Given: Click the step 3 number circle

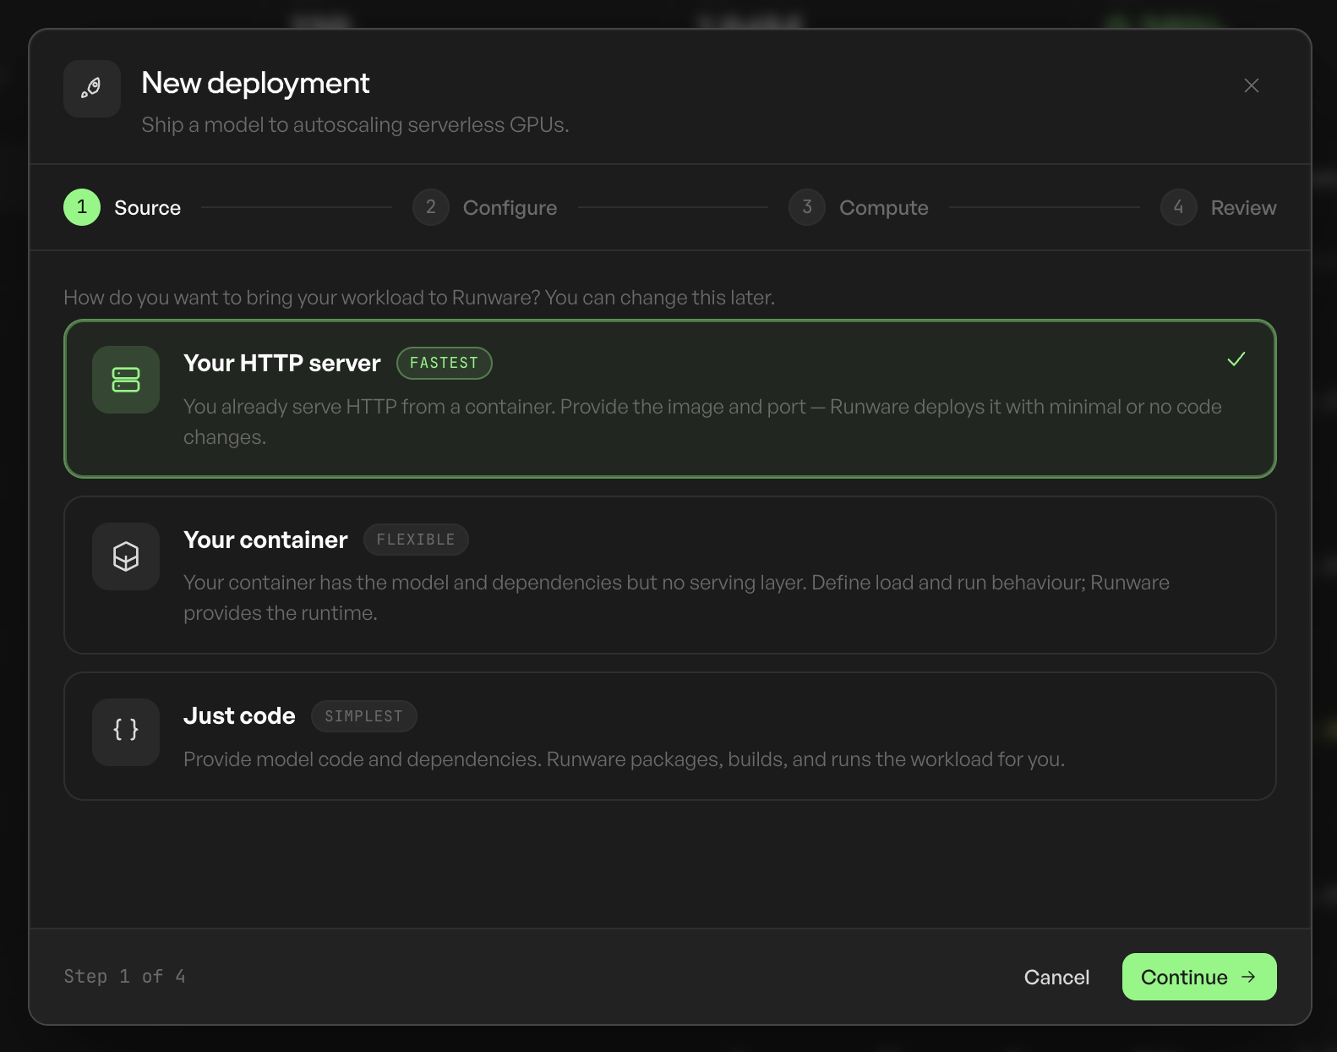Looking at the screenshot, I should [807, 207].
